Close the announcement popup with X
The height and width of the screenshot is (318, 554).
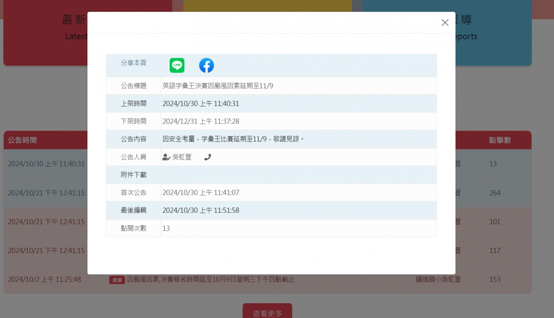pos(445,23)
